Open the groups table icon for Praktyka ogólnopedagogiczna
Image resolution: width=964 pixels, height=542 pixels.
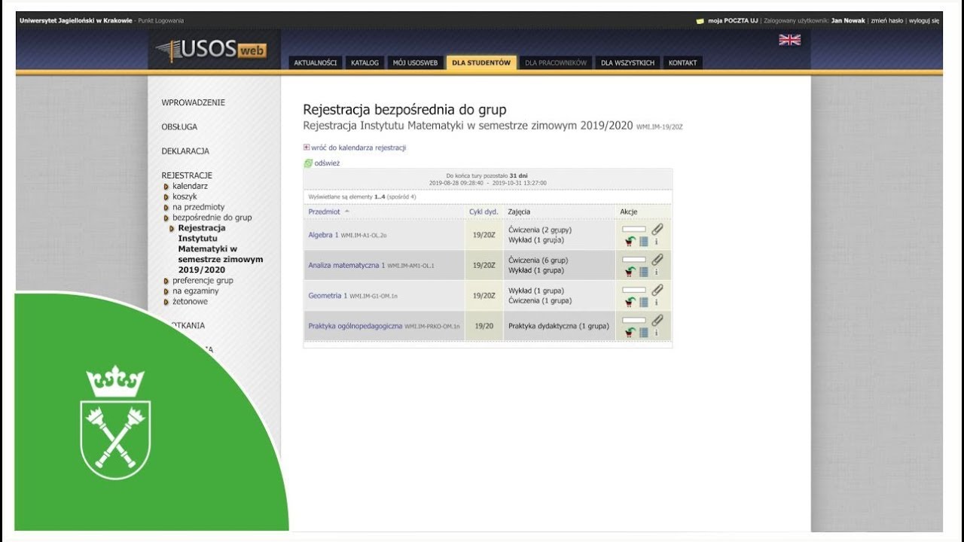[x=644, y=332]
